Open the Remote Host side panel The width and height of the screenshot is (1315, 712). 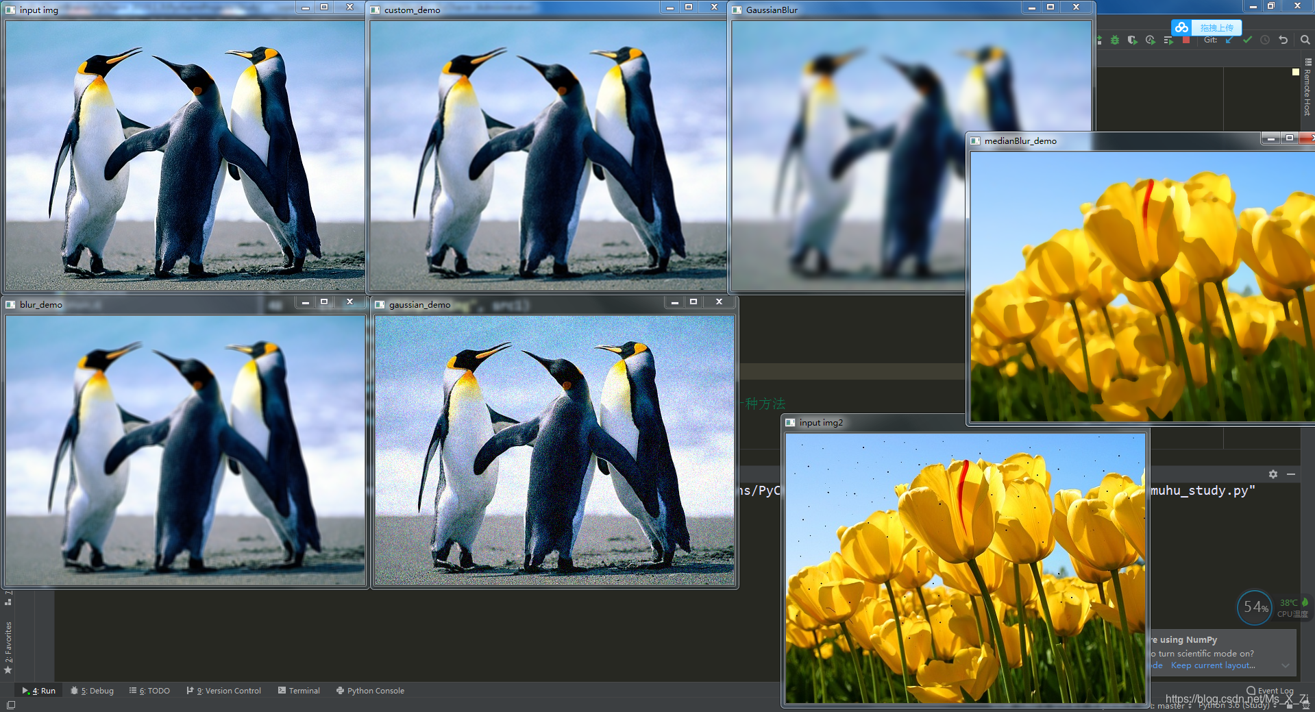click(x=1307, y=87)
